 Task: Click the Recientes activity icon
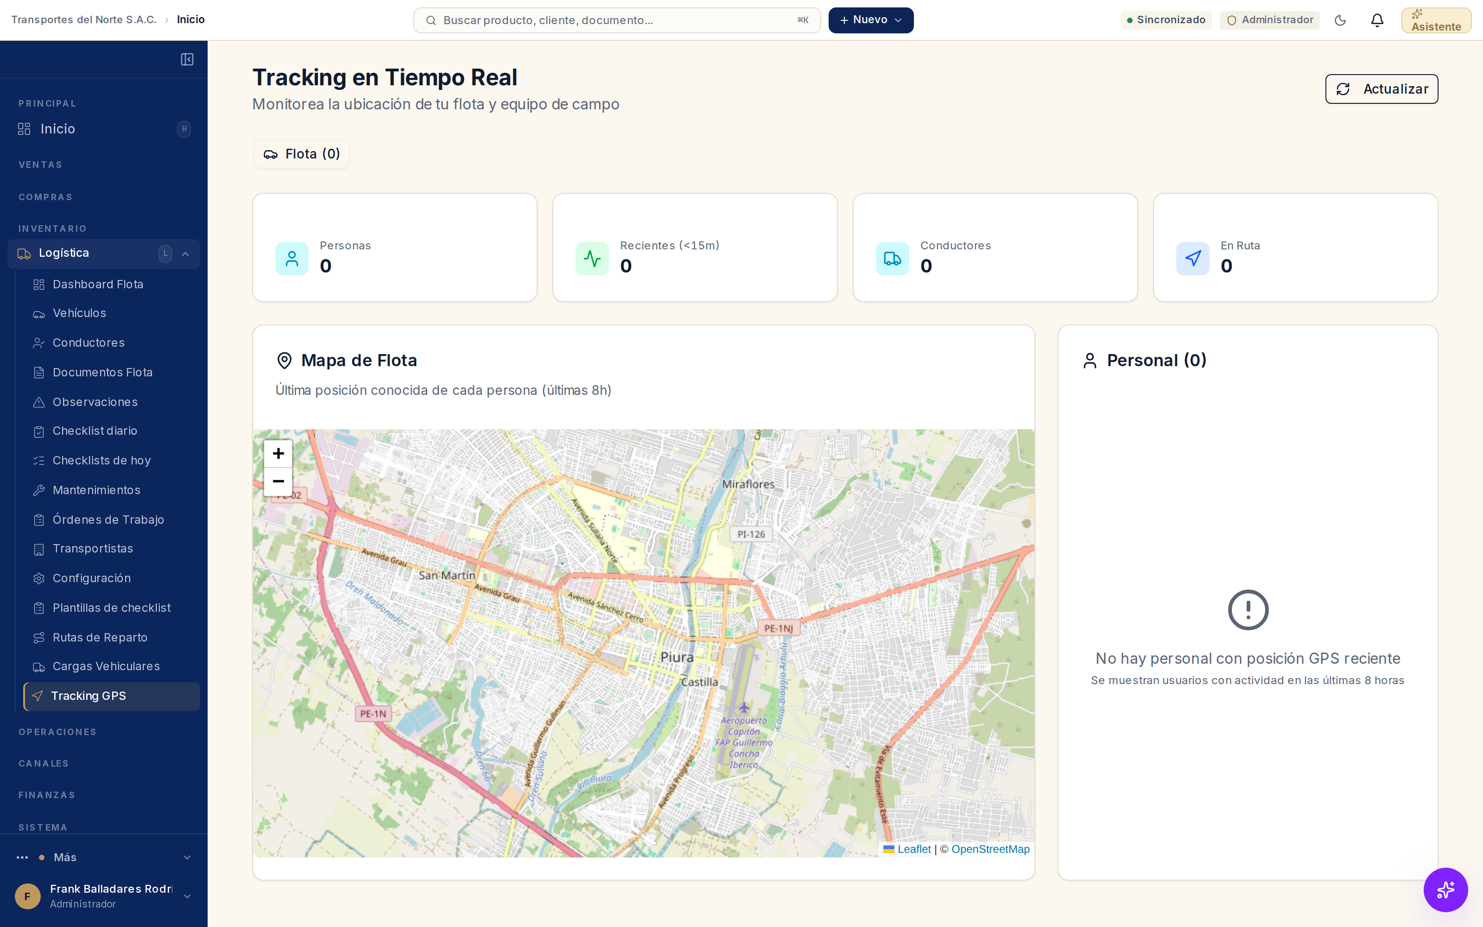point(592,259)
